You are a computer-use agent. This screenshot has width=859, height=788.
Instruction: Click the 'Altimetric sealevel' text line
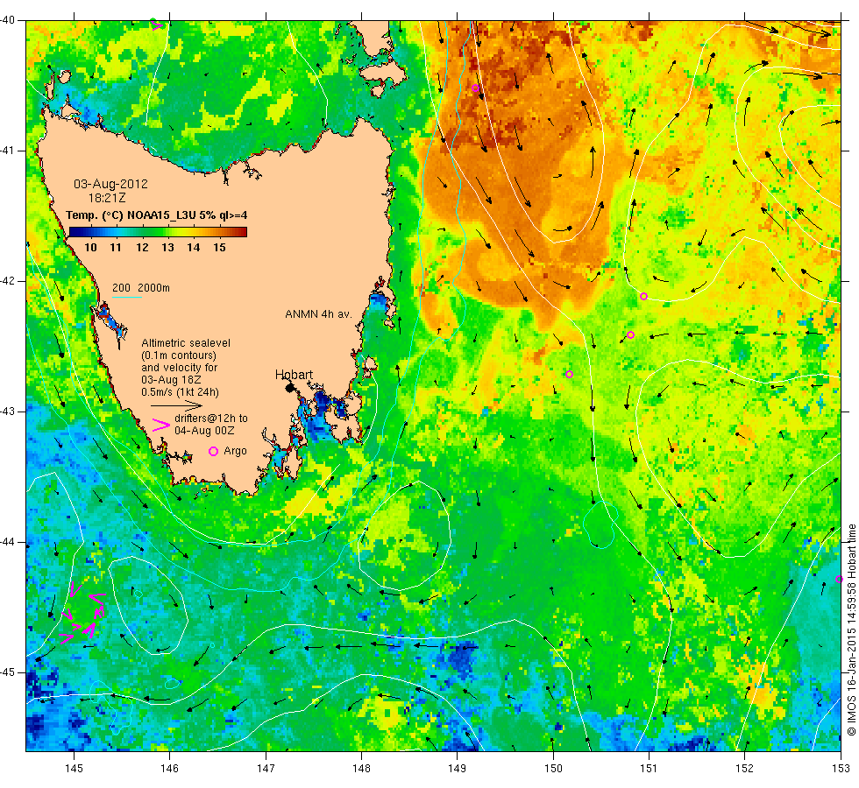coord(186,343)
